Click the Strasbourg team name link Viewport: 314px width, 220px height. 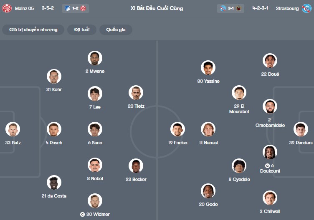click(287, 8)
